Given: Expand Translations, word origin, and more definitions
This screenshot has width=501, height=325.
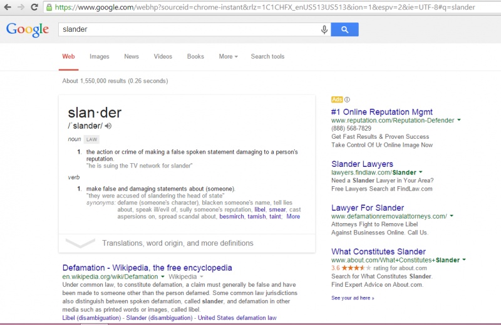Looking at the screenshot, I should [187, 243].
